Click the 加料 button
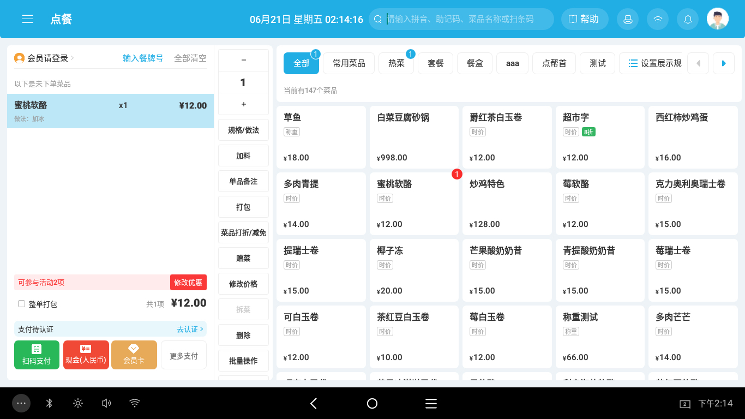The image size is (745, 419). click(243, 155)
